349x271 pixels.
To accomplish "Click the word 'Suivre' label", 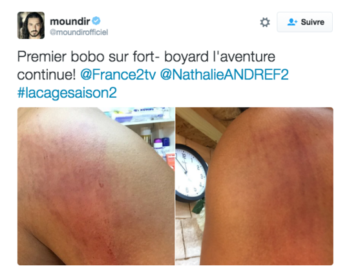I will (x=313, y=22).
